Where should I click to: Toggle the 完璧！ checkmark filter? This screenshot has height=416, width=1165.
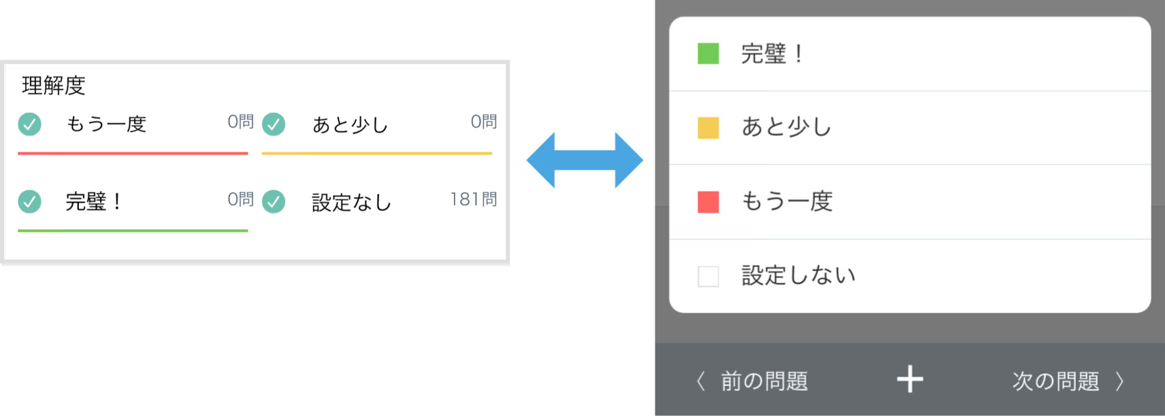point(29,202)
